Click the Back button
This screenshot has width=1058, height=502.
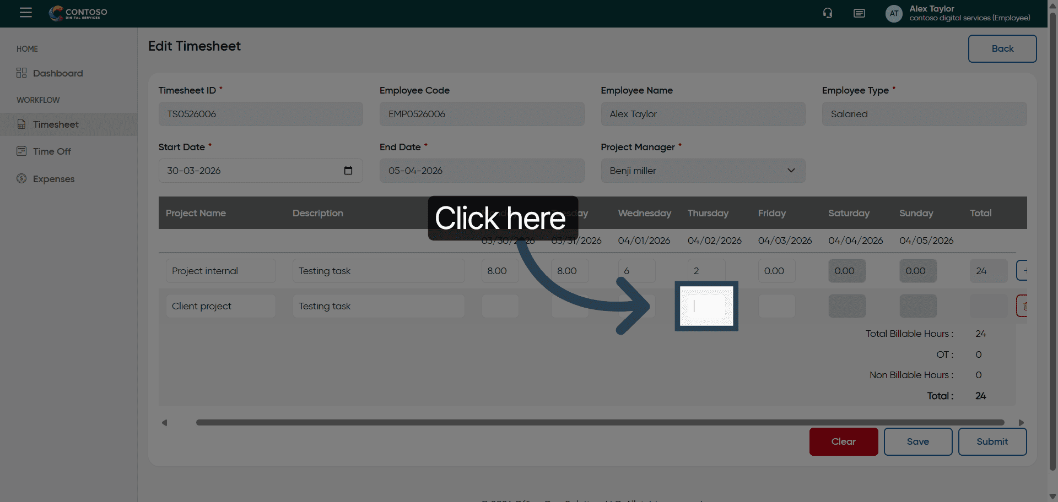[x=1002, y=48]
